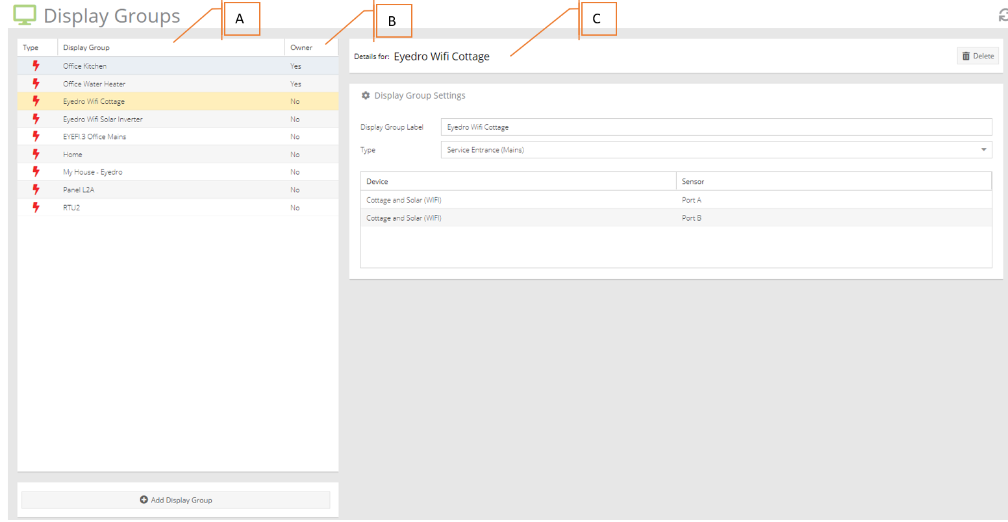Delete the Eyedro Wifi Cottage display group
Viewport: 1008px width, 522px height.
(977, 56)
